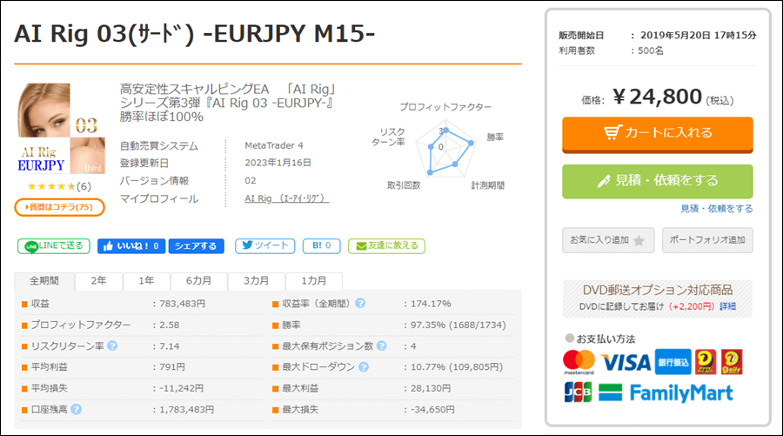The height and width of the screenshot is (436, 783).
Task: Tweet this page with ツイート button
Action: [x=265, y=245]
